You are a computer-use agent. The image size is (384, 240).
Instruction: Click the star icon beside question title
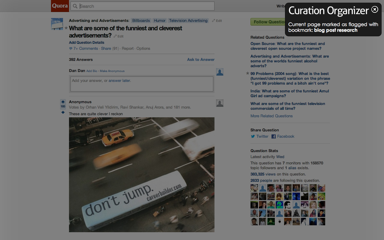pyautogui.click(x=66, y=28)
